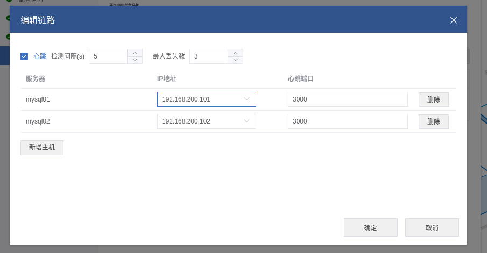Delete the mysql02 server row
The height and width of the screenshot is (253, 487).
tap(433, 121)
